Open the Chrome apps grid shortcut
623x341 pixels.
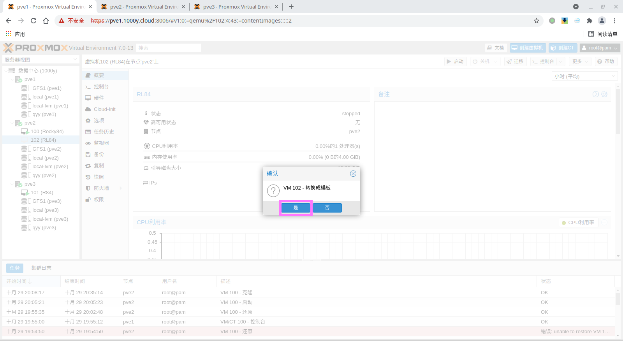[x=9, y=34]
